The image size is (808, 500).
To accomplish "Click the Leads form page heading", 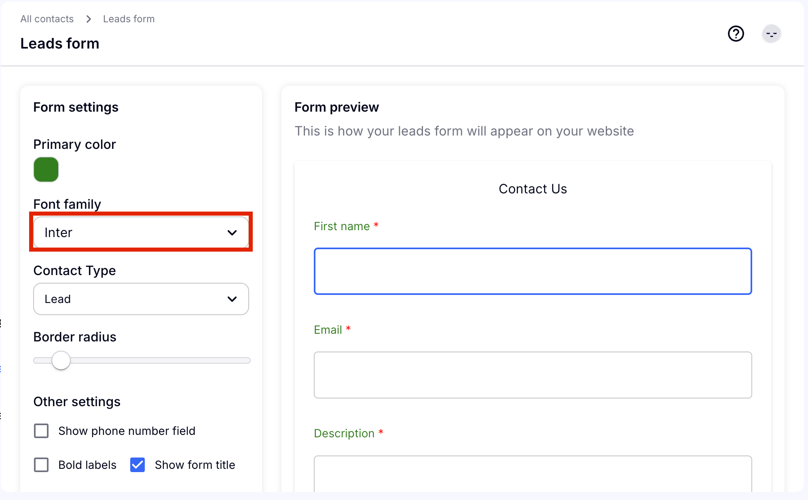I will click(60, 43).
